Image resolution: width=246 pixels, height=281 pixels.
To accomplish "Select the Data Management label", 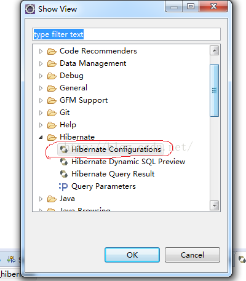I will 93,63.
